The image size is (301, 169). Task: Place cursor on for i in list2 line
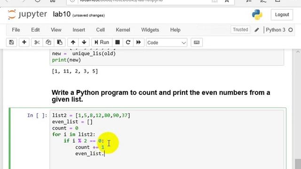(73, 134)
